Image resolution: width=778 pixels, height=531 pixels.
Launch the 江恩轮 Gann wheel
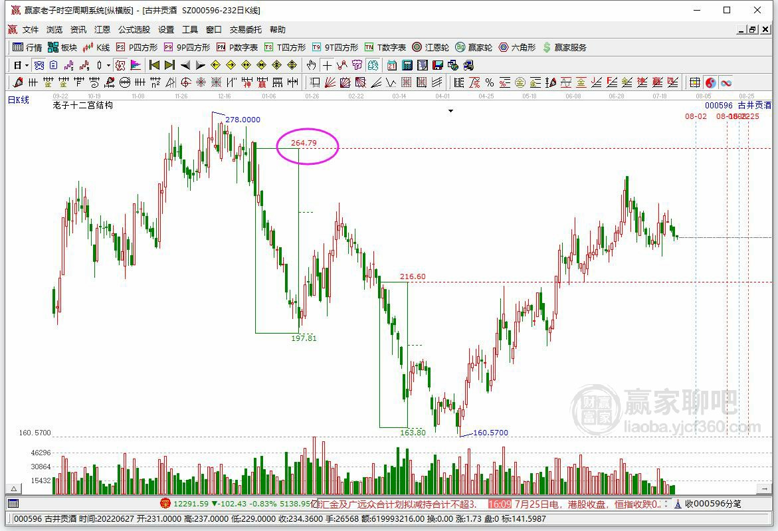tap(430, 47)
